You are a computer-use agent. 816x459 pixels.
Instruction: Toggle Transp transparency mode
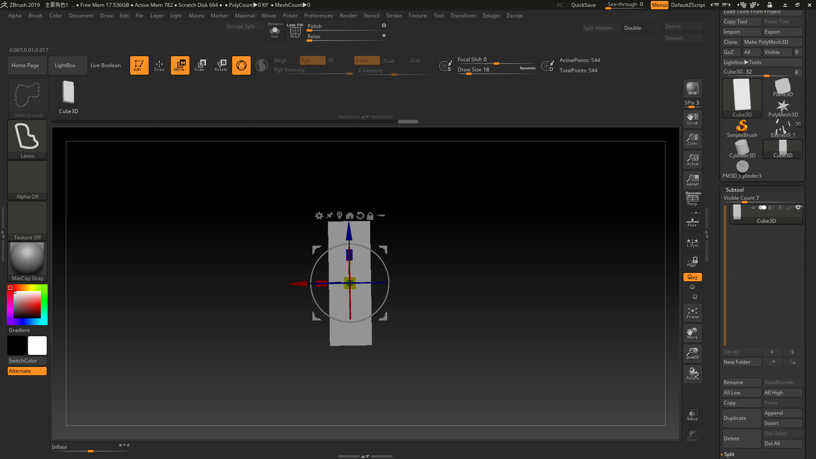(692, 415)
